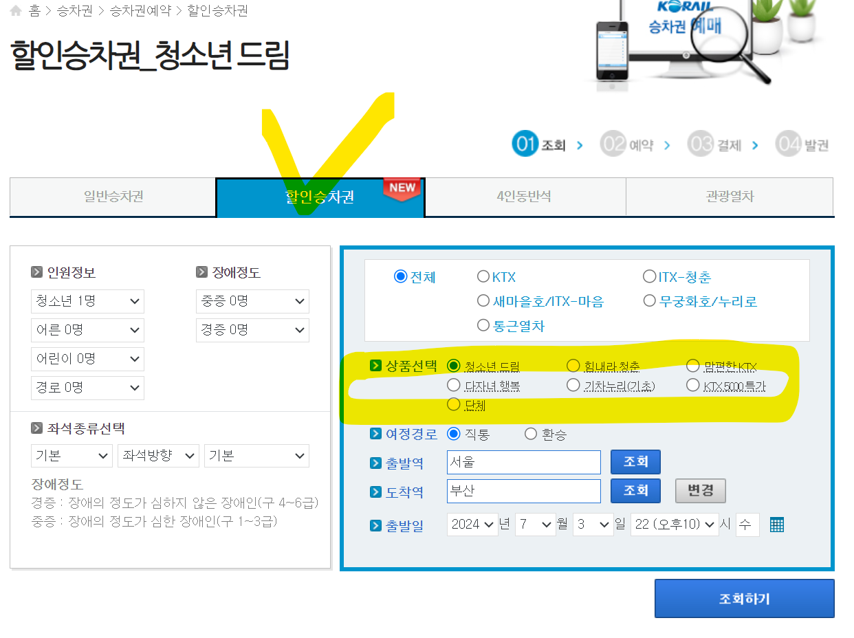854x638 pixels.
Task: Pick the 단체 discount product
Action: coord(454,404)
